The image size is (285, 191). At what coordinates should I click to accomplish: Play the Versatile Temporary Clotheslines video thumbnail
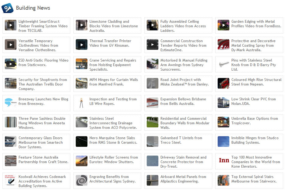(11, 45)
